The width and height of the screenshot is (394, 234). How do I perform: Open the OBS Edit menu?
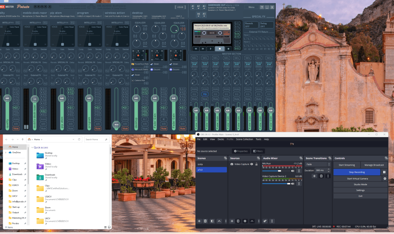coord(205,139)
